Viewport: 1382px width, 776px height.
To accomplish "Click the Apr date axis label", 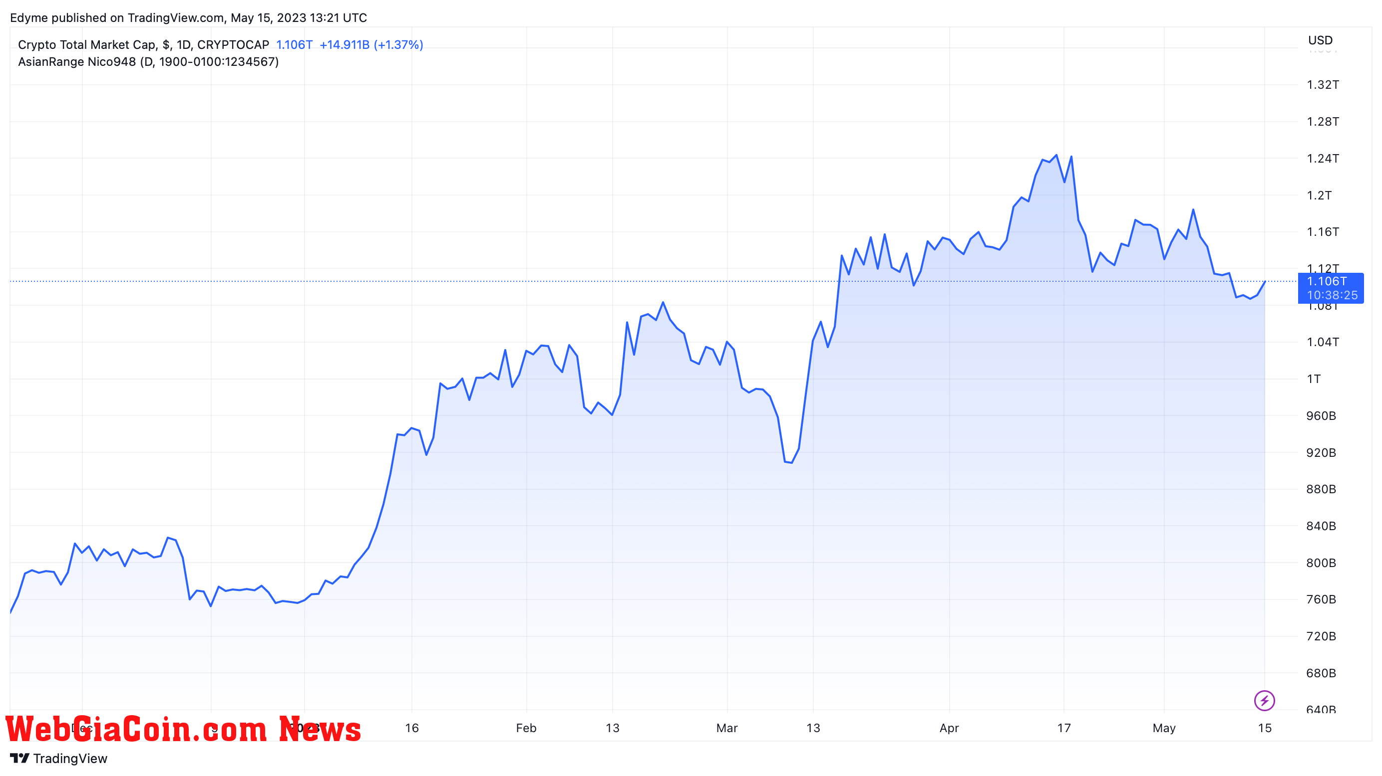I will 949,728.
